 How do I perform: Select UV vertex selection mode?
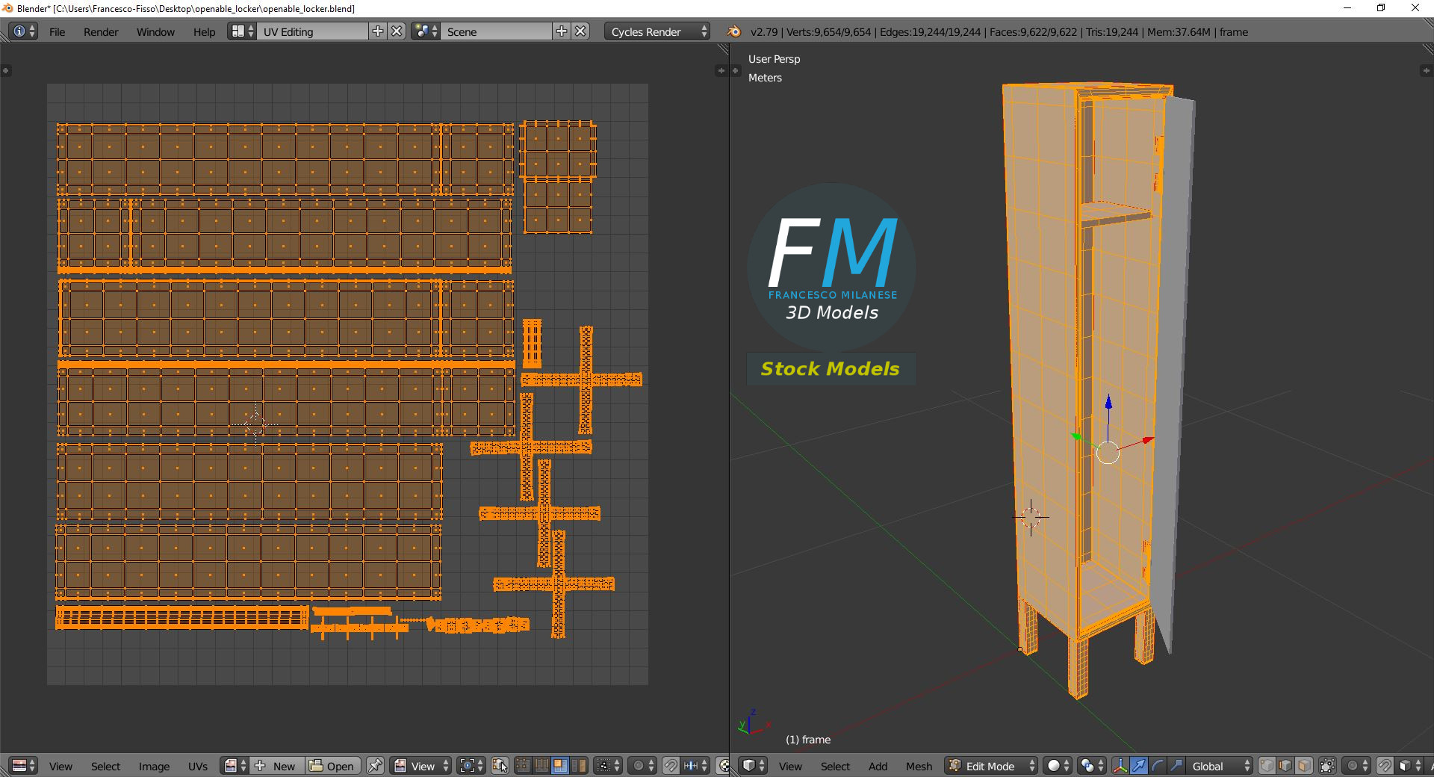tap(523, 766)
